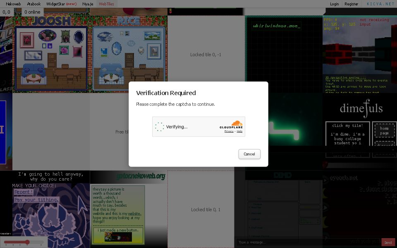Select the WebTiles navigation item

pyautogui.click(x=106, y=4)
